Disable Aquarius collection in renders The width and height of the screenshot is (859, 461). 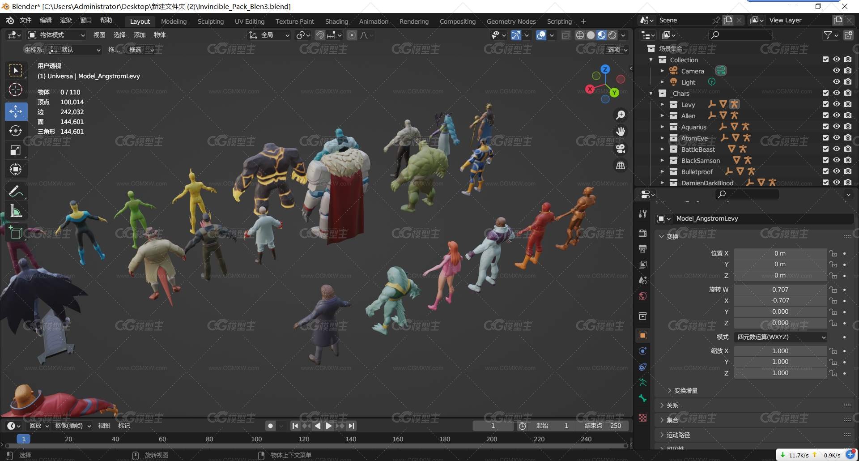point(848,127)
